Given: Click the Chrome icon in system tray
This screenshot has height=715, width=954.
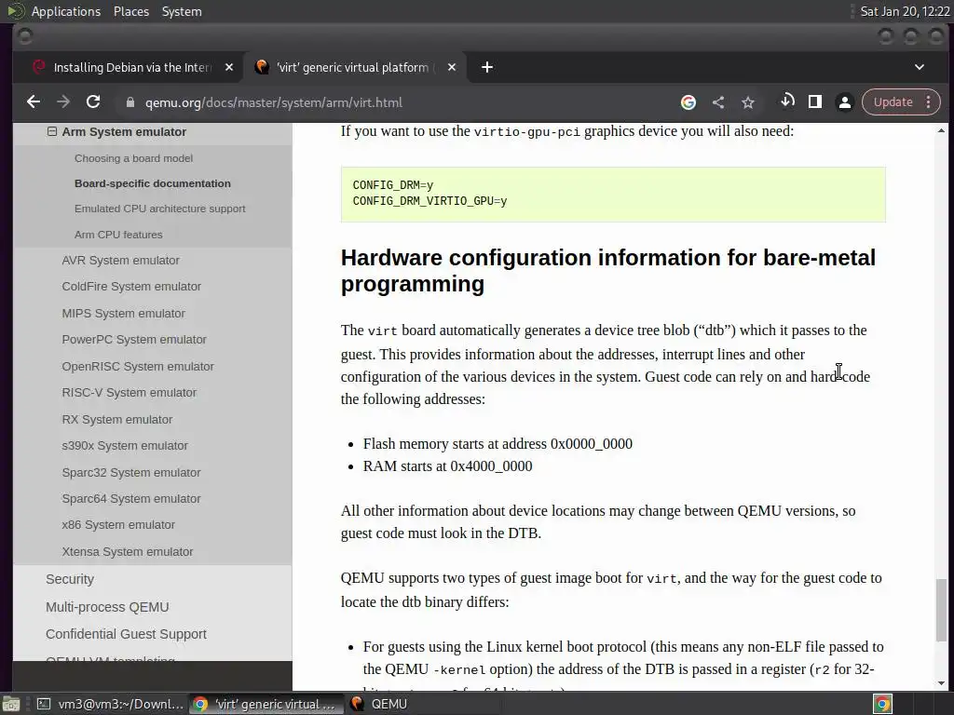Looking at the screenshot, I should tap(882, 704).
